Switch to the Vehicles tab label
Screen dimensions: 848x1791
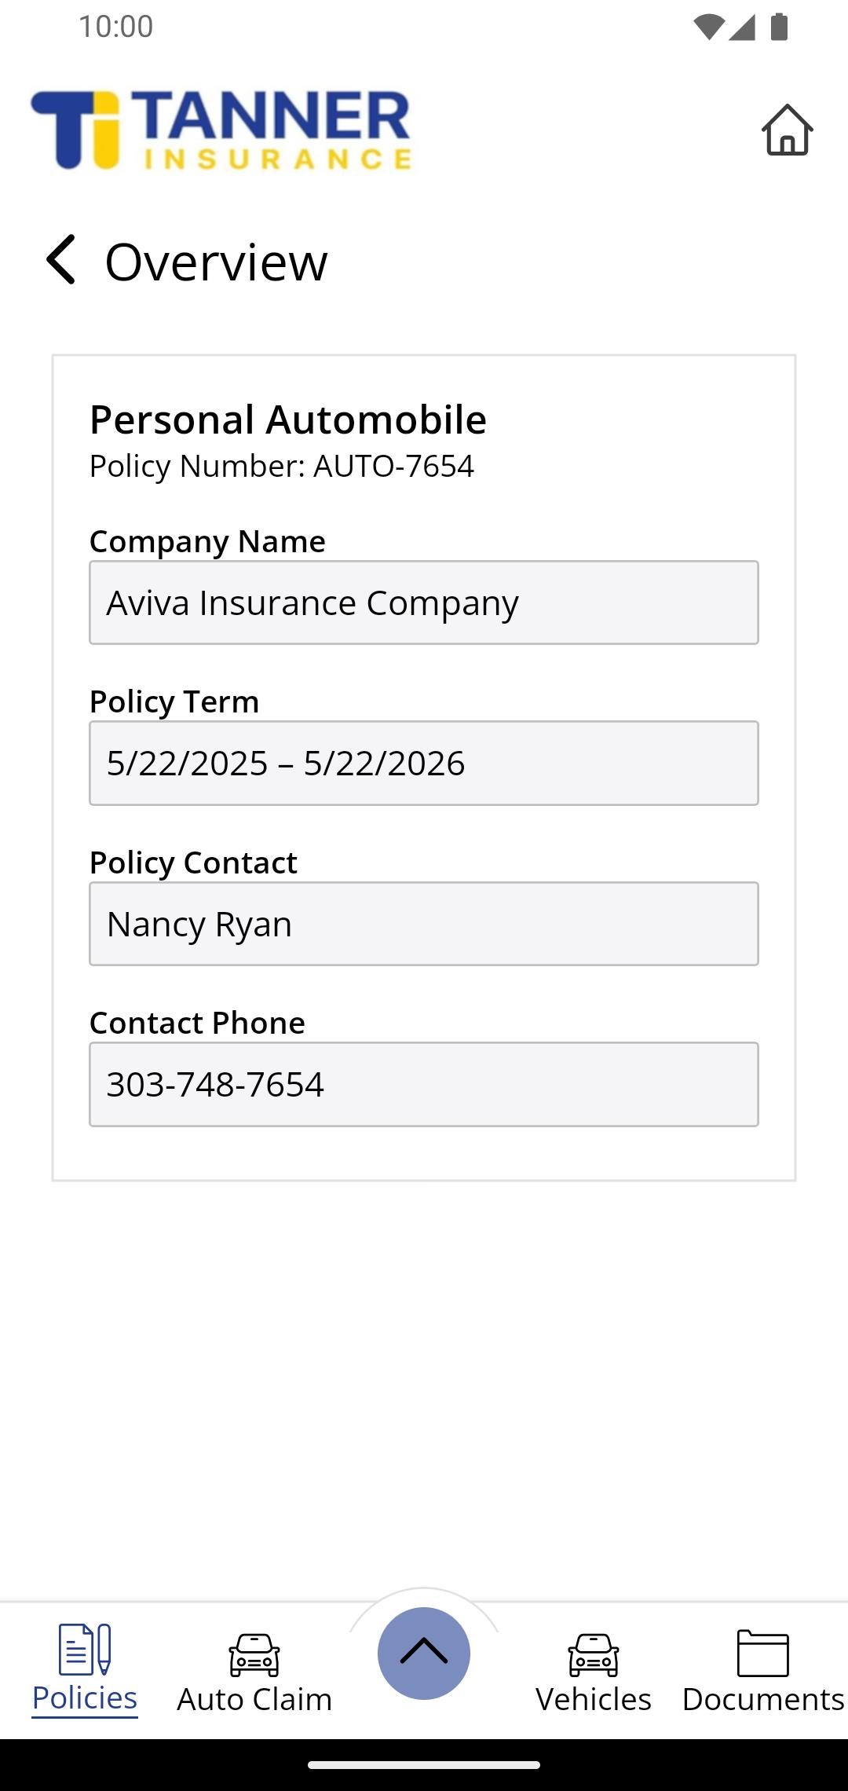coord(594,1699)
